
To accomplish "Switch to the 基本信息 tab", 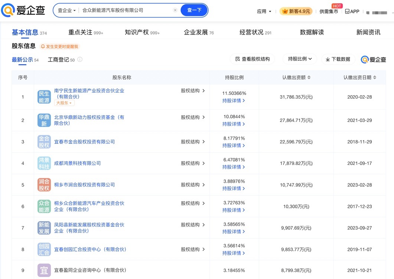I will click(29, 32).
